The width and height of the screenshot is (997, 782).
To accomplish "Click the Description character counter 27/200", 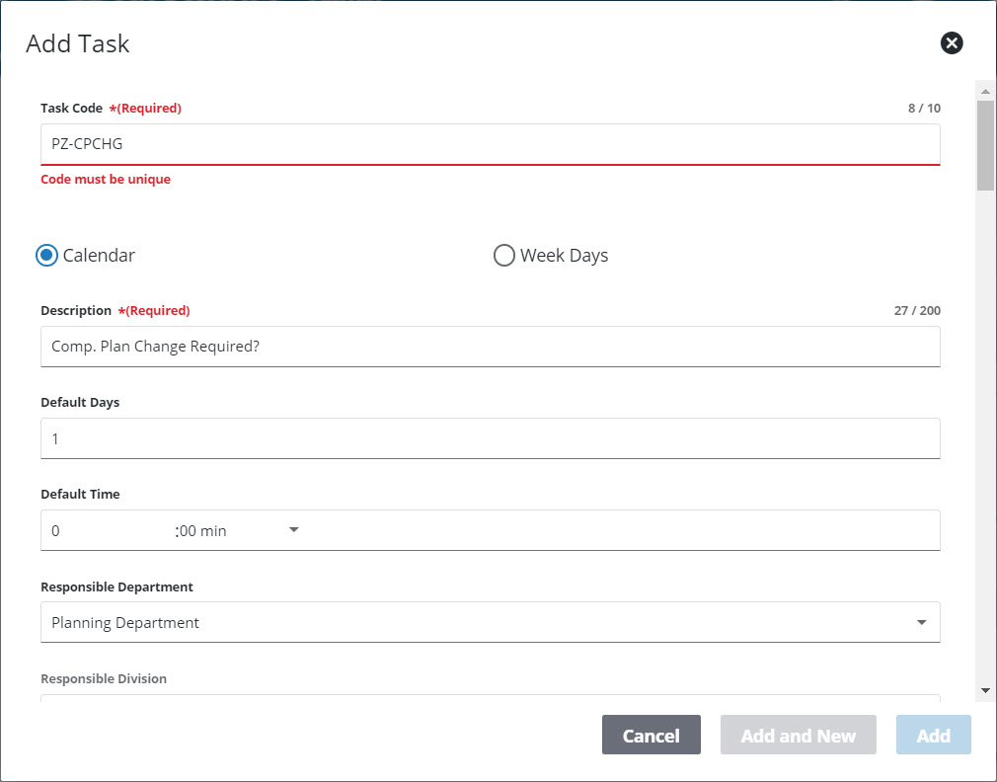I will click(x=919, y=310).
